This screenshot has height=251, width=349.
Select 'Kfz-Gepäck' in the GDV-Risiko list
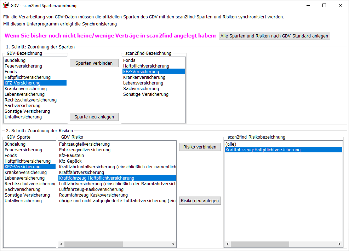(x=117, y=161)
